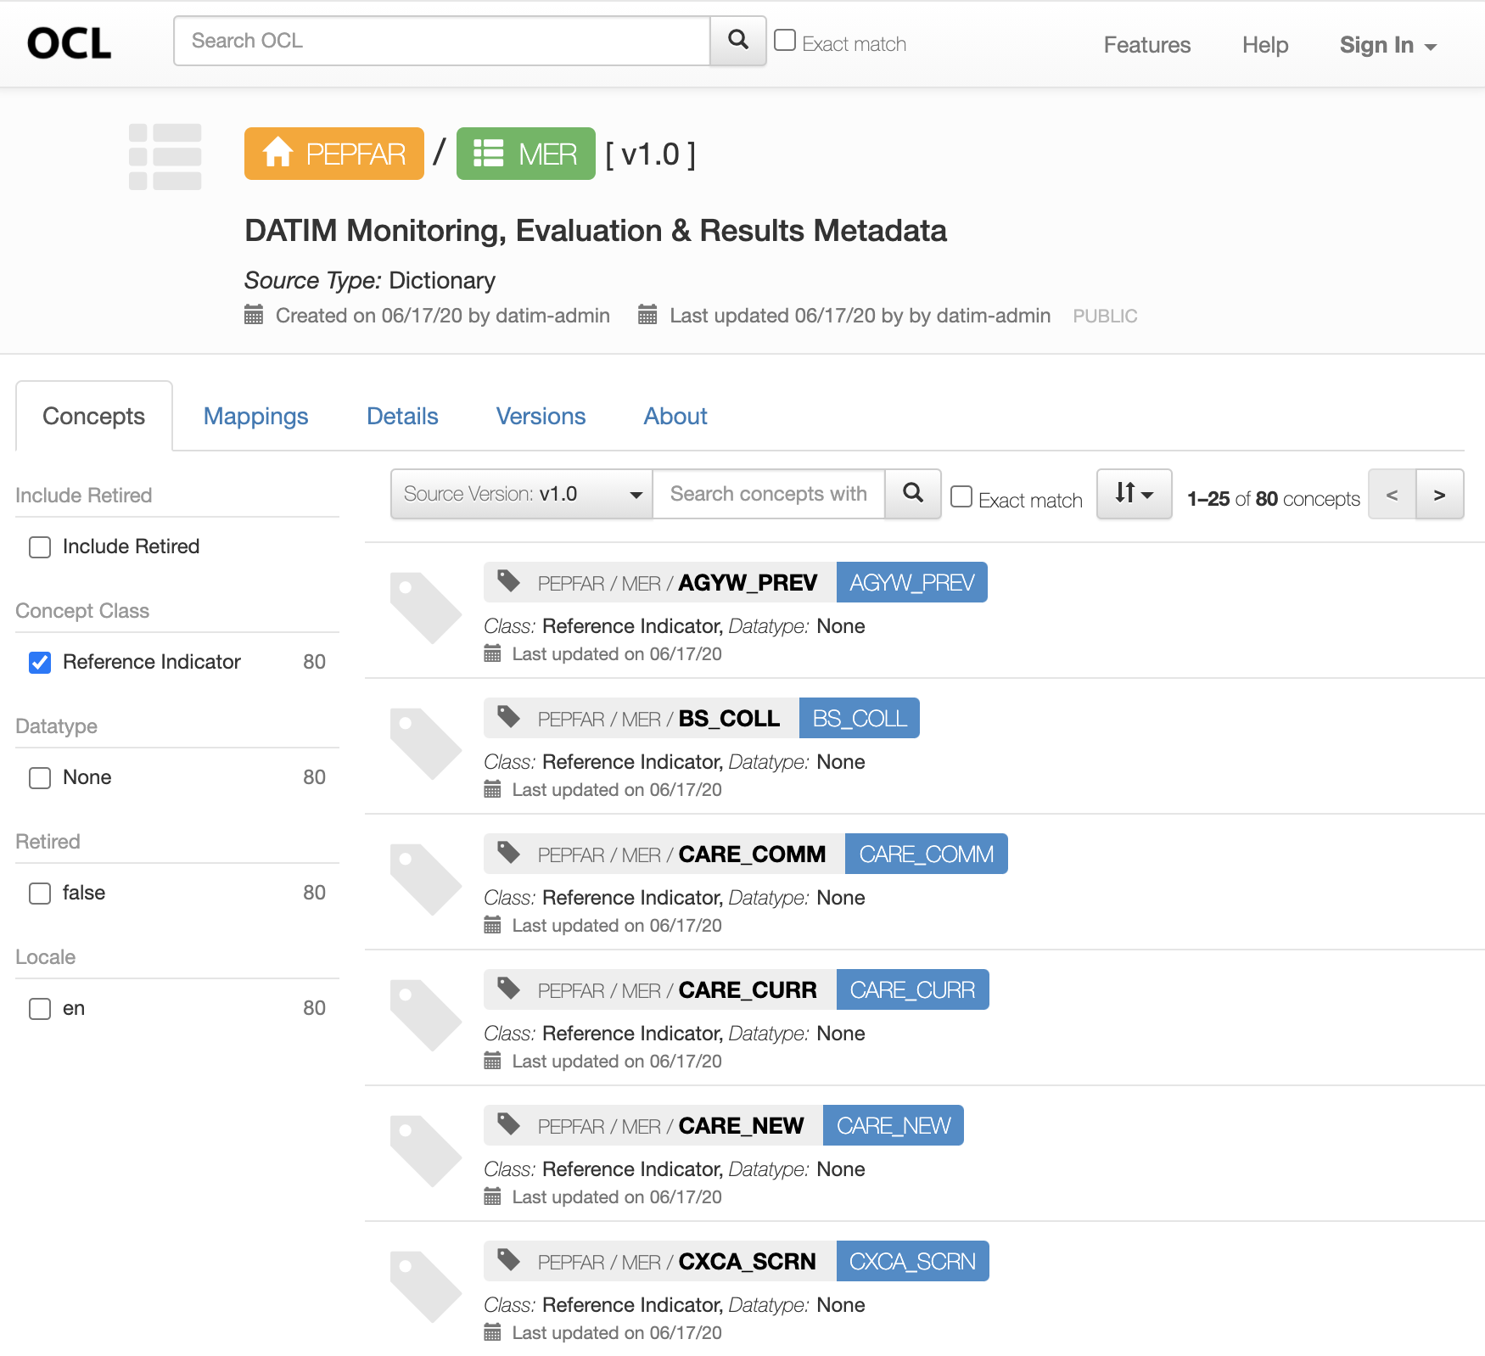Open the MER source list badge

525,154
